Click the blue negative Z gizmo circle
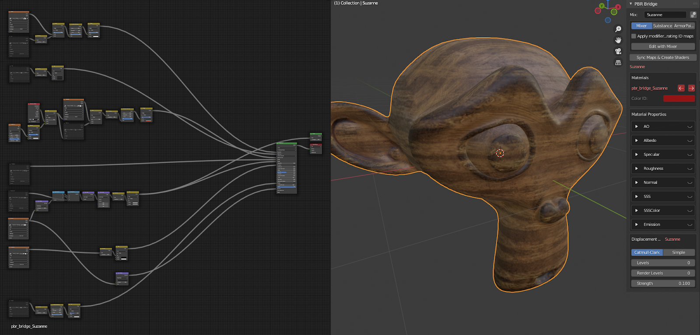This screenshot has height=335, width=700. click(x=608, y=20)
